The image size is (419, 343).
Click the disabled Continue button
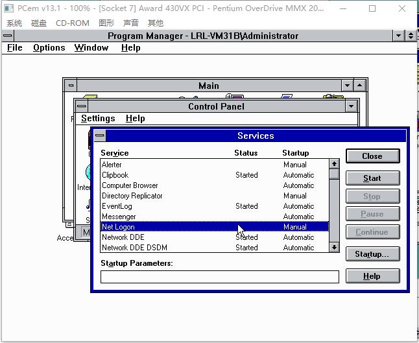[372, 232]
